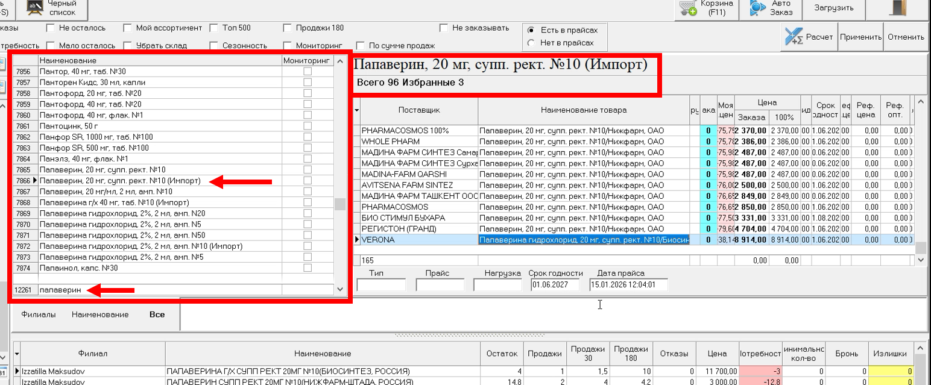This screenshot has width=931, height=385.
Task: Apply changes with the Применить button
Action: coord(862,36)
